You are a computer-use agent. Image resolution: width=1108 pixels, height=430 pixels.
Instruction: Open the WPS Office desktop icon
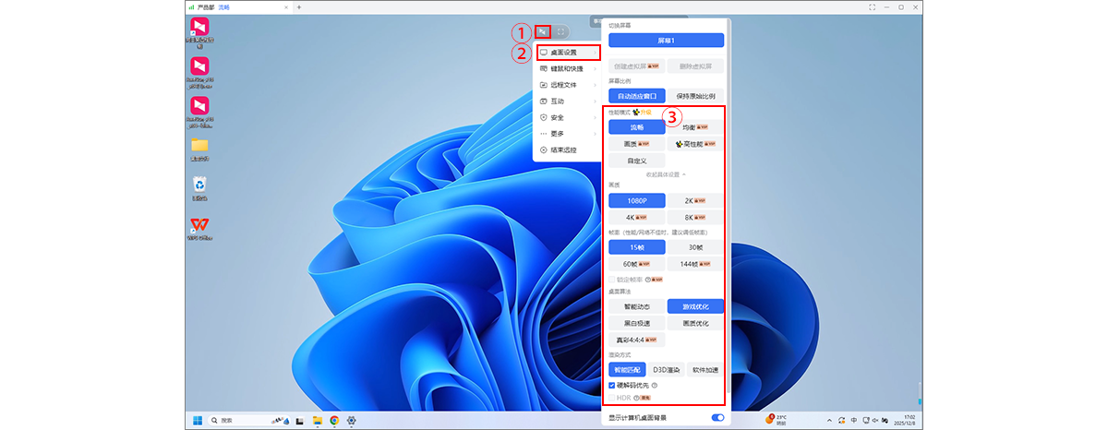pyautogui.click(x=199, y=228)
